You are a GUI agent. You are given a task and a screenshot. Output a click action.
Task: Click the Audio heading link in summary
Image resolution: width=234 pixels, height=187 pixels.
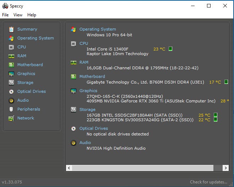(x=85, y=143)
